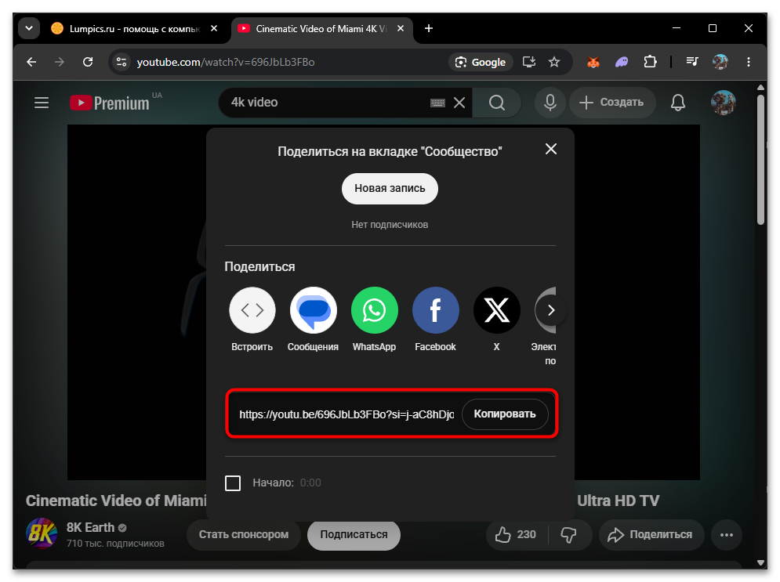Viewport: 780px width, 582px height.
Task: Open more actions three-dot menu
Action: 727,535
